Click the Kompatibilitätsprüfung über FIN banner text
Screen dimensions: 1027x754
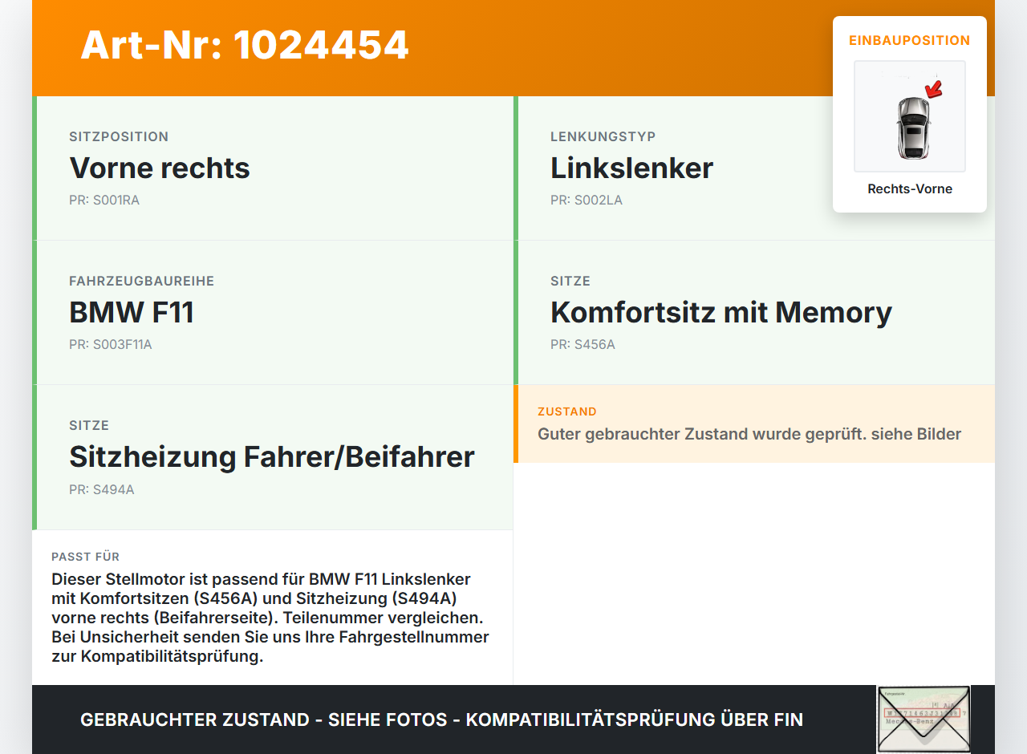coord(441,720)
